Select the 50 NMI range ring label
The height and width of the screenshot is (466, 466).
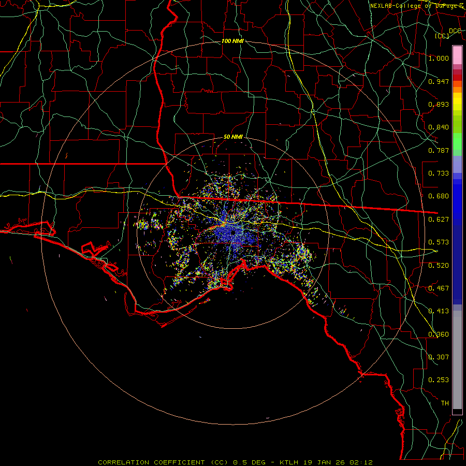(233, 137)
